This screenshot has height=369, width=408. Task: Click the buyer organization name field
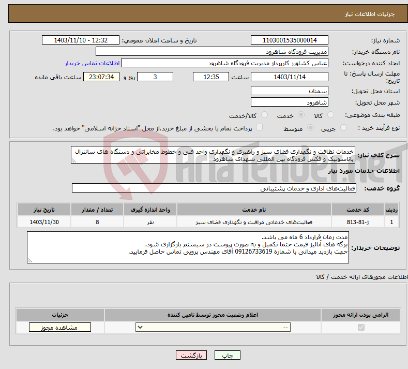212,52
